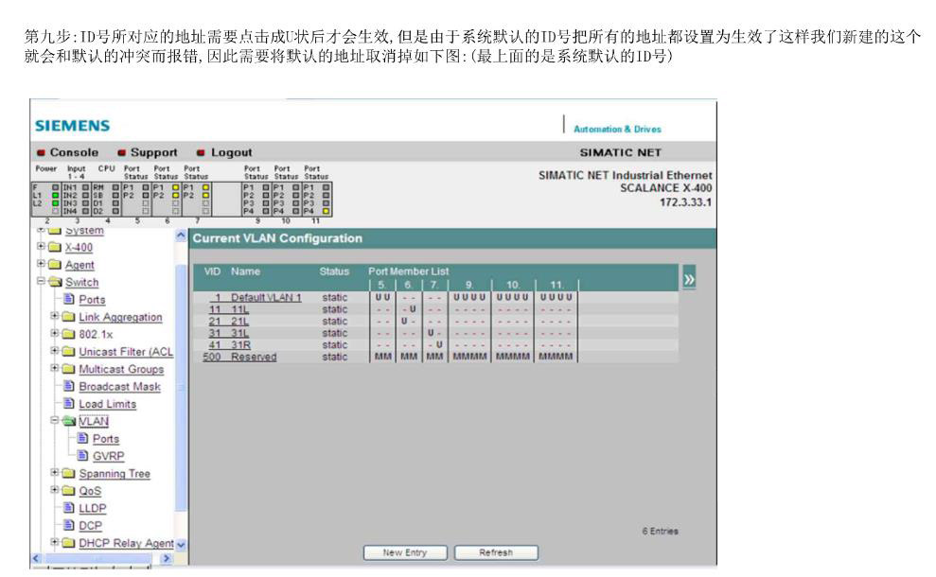Click the DCP page icon
936x577 pixels.
click(69, 526)
